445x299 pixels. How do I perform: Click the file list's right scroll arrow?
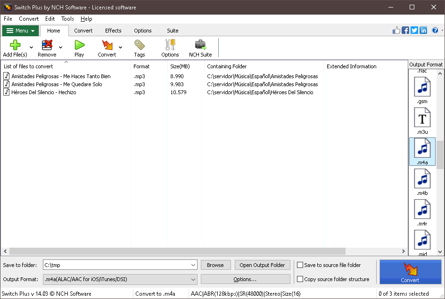(404, 251)
